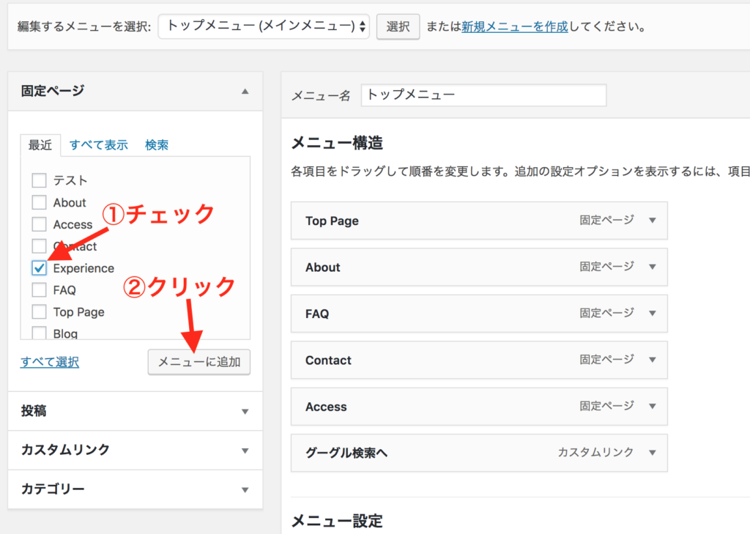
Task: Uncheck the Experience checkbox
Action: click(40, 268)
